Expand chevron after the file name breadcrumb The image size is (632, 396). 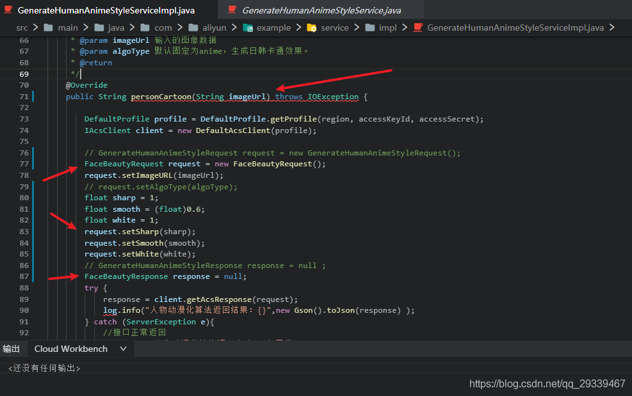tap(612, 28)
